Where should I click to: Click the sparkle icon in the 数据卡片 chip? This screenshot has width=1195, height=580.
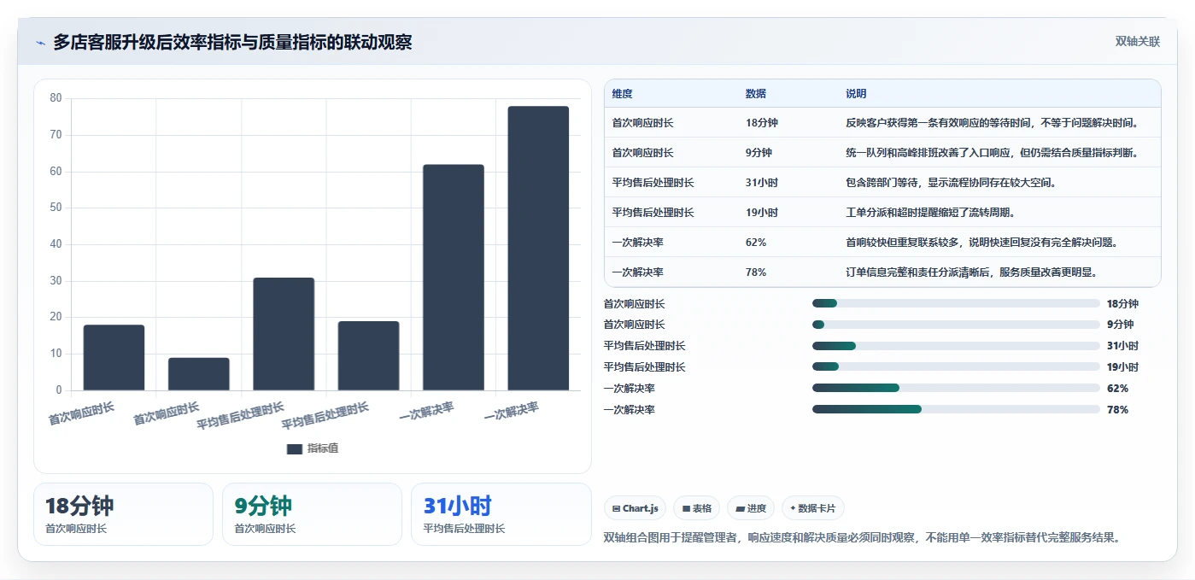click(x=793, y=508)
